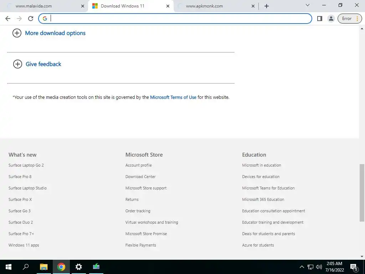The height and width of the screenshot is (274, 365).
Task: Open Microsoft 365 Education link
Action: tap(263, 199)
